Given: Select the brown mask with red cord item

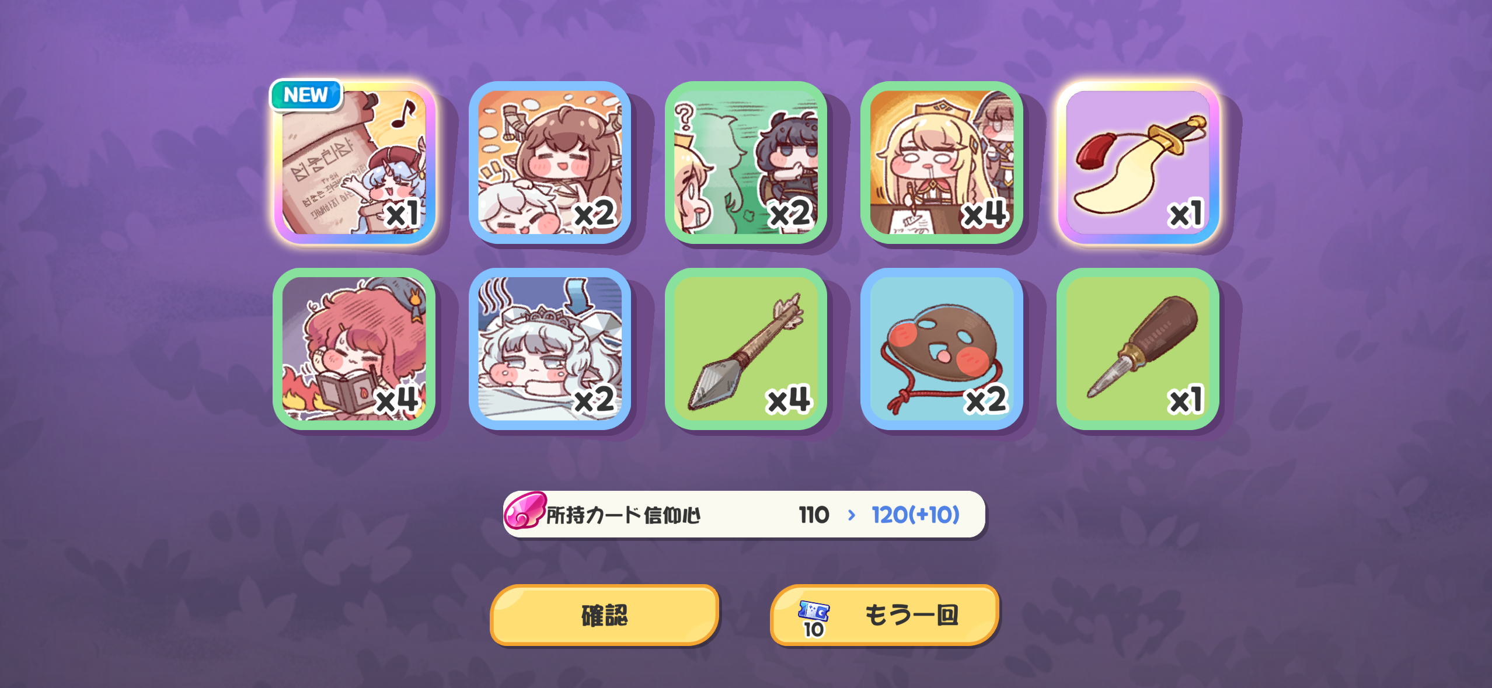Looking at the screenshot, I should (x=942, y=349).
